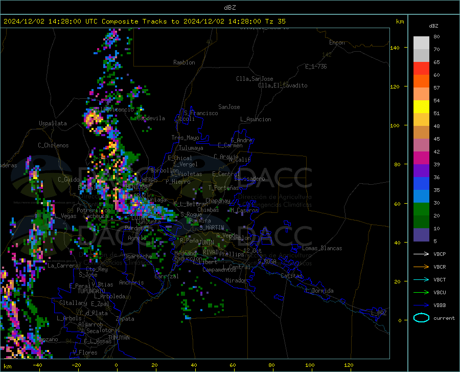460x372 pixels.
Task: Click the V_Flores label
Action: (x=85, y=353)
